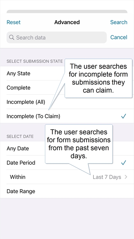The height and width of the screenshot is (239, 134).
Task: Tap Cancel next to the search field
Action: click(x=119, y=37)
